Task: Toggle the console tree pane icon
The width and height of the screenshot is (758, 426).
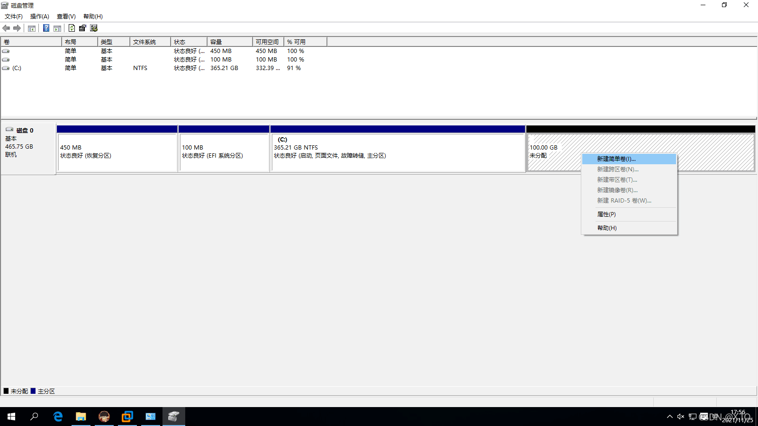Action: coord(32,28)
